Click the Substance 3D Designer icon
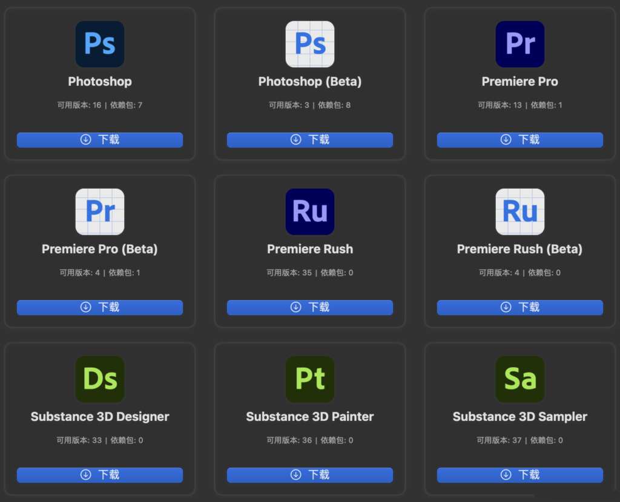 (99, 379)
